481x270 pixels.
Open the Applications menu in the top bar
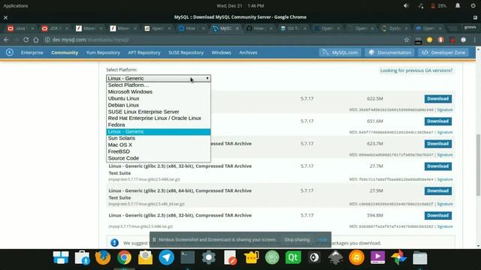pyautogui.click(x=16, y=6)
